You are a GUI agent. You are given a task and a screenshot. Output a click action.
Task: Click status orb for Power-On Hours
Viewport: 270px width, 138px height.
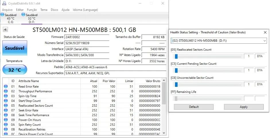(x=6, y=120)
